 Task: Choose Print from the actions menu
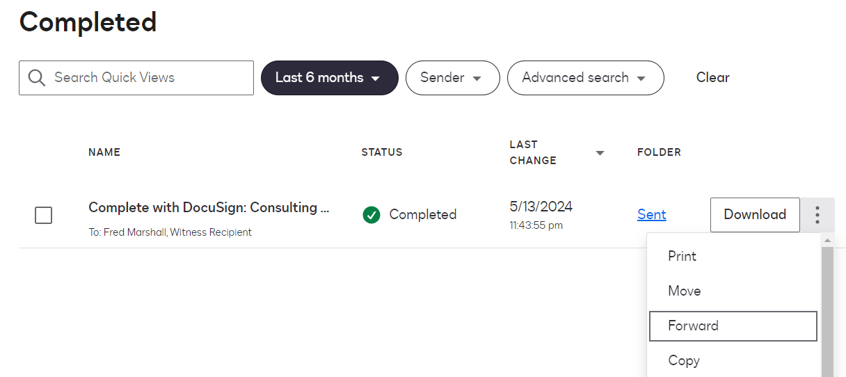683,257
